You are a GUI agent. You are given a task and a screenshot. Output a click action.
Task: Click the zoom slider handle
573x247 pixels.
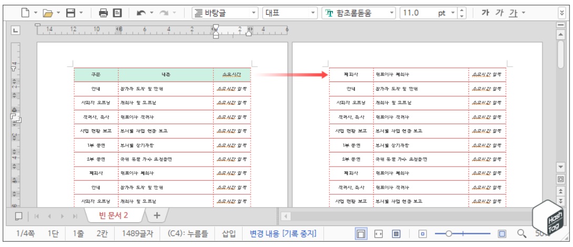point(449,234)
